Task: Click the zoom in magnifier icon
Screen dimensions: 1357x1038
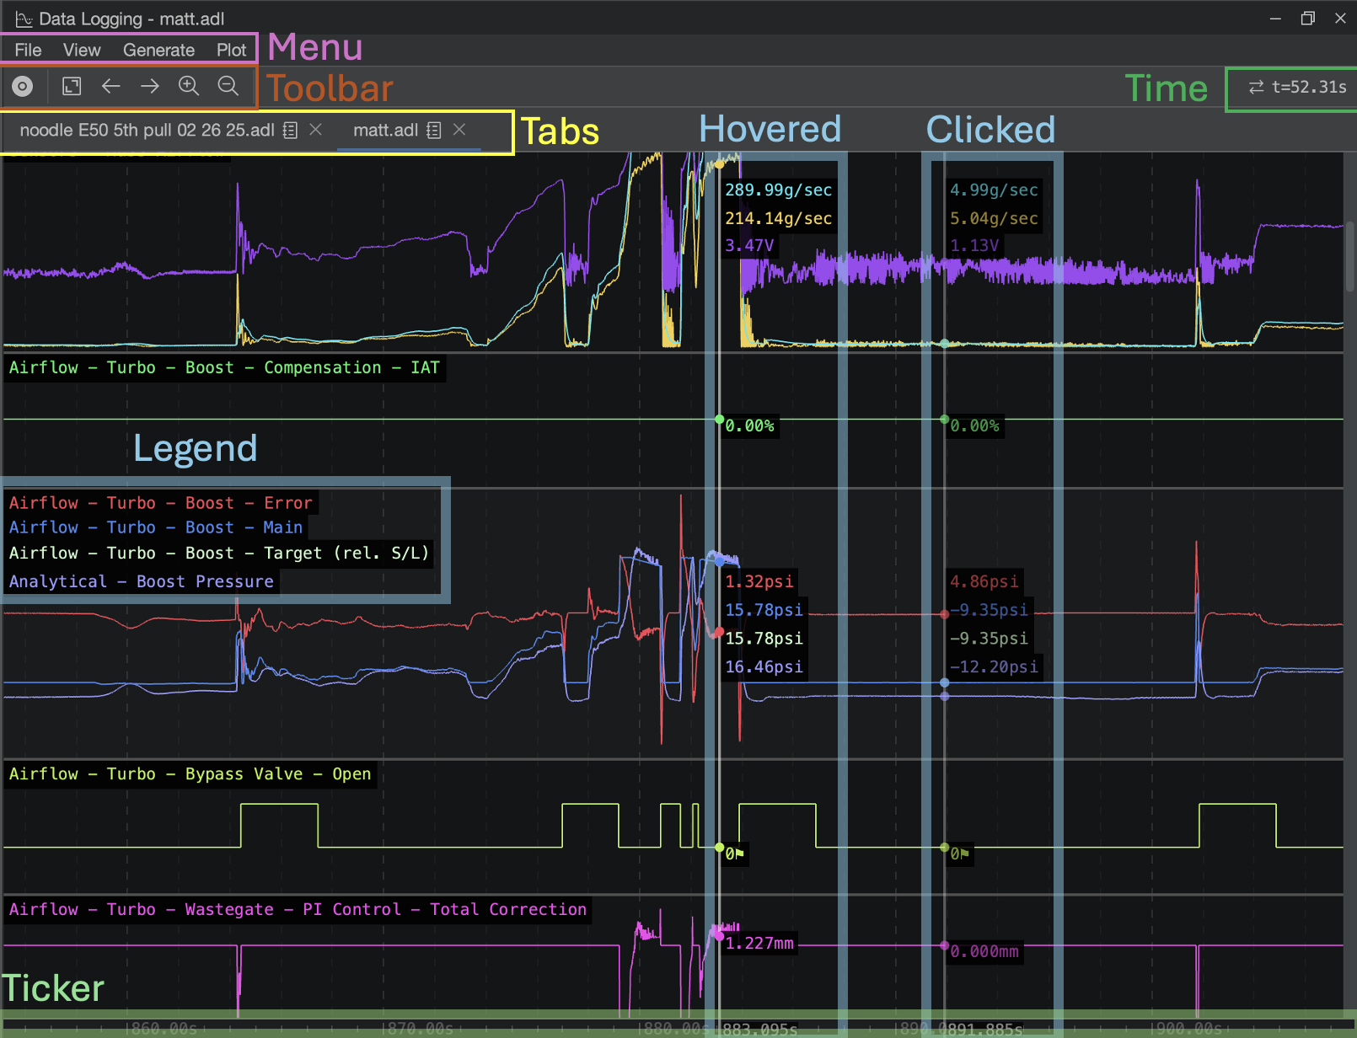Action: 189,86
